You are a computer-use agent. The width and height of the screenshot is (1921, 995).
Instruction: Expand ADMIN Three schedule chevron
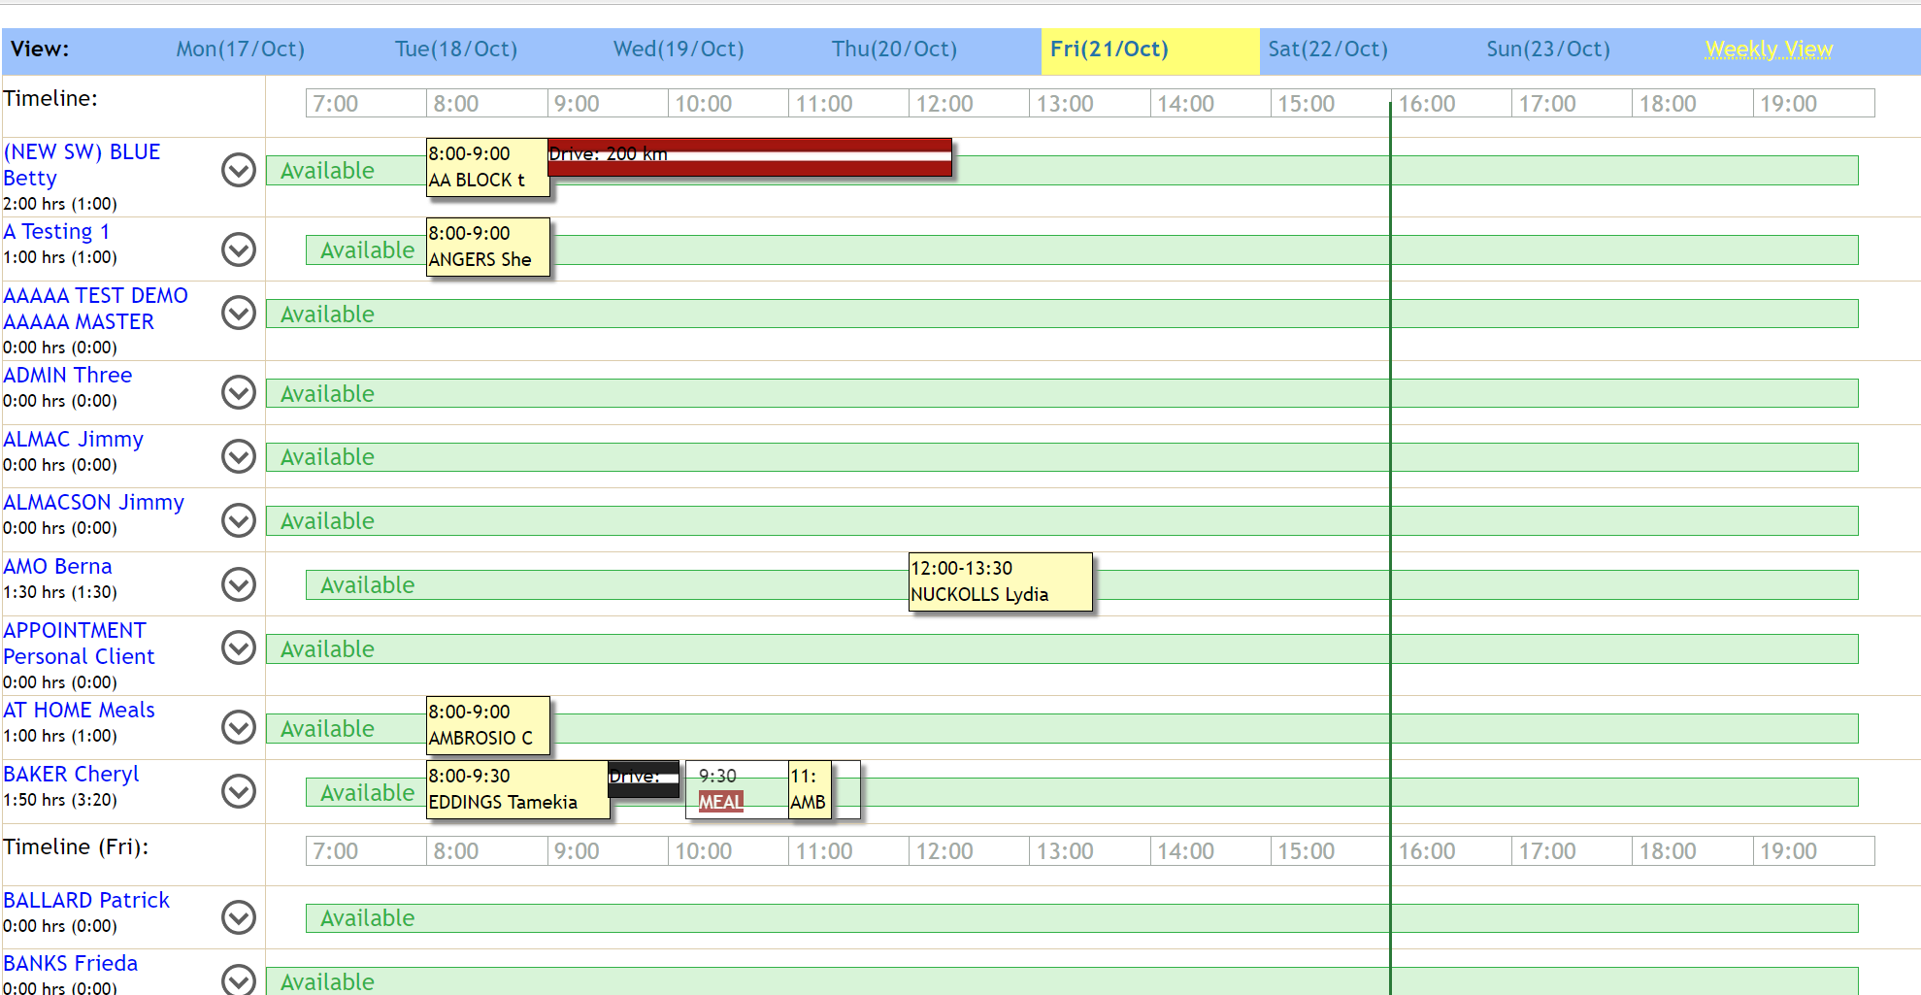pos(238,392)
